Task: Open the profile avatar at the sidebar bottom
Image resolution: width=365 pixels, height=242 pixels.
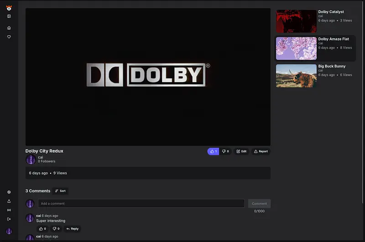Action: (9, 231)
